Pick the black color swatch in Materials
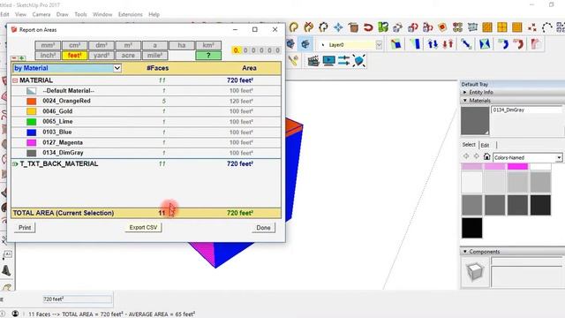This screenshot has height=318, width=565. [471, 228]
